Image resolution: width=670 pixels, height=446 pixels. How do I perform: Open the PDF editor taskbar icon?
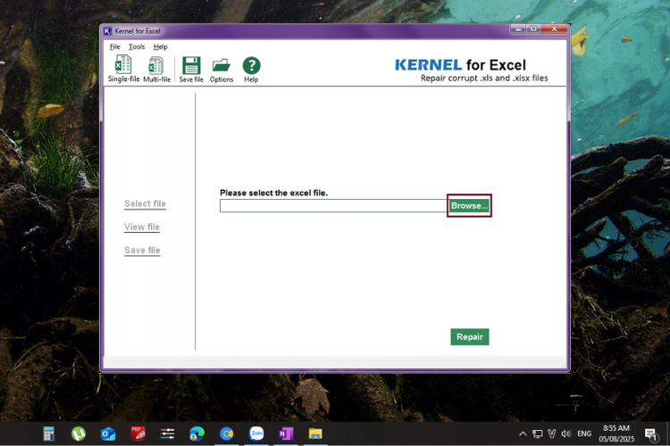pos(138,434)
